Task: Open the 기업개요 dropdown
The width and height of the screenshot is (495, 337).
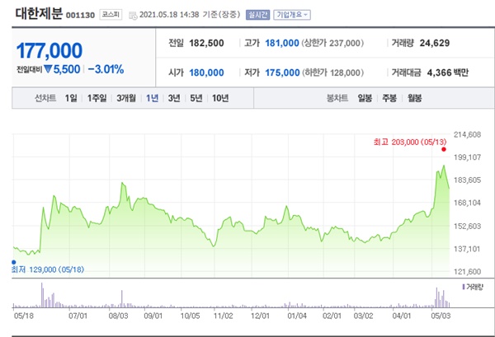Action: pyautogui.click(x=292, y=15)
